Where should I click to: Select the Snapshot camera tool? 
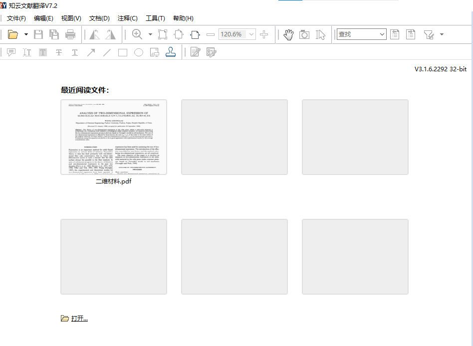(x=304, y=34)
